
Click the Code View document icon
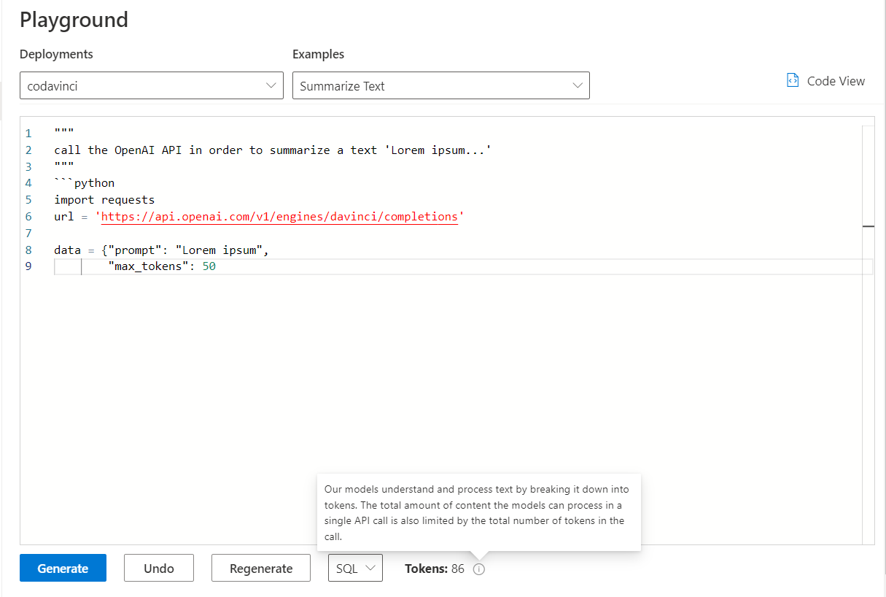click(x=793, y=80)
